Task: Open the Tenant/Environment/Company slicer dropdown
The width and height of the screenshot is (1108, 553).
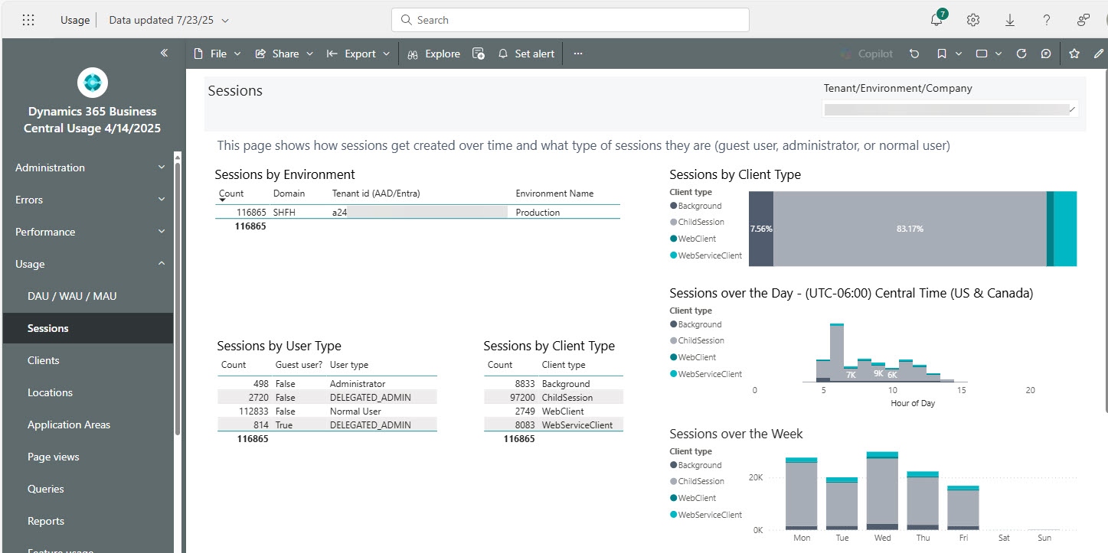Action: [950, 109]
